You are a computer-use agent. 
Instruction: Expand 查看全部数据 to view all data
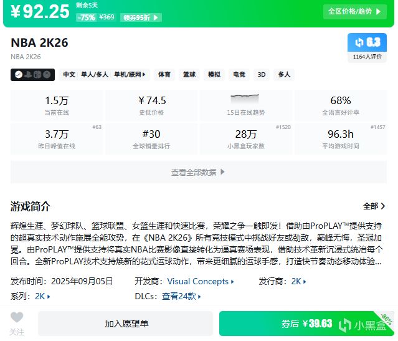coord(199,172)
